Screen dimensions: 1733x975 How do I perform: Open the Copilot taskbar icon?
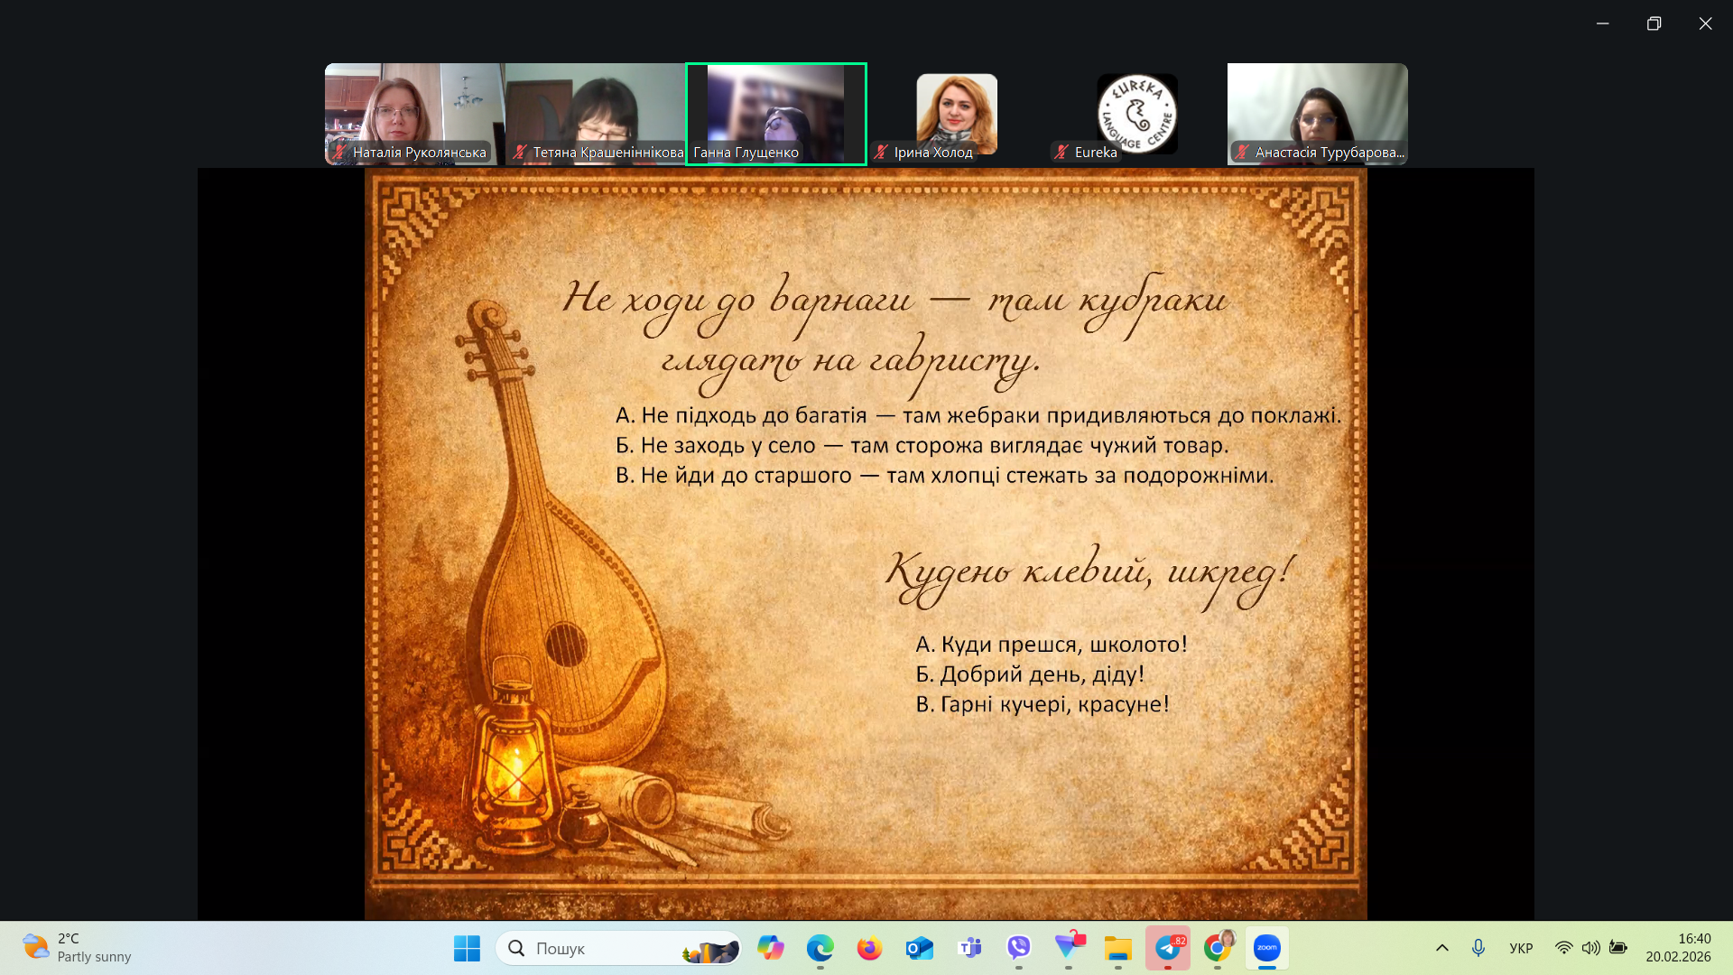(770, 948)
